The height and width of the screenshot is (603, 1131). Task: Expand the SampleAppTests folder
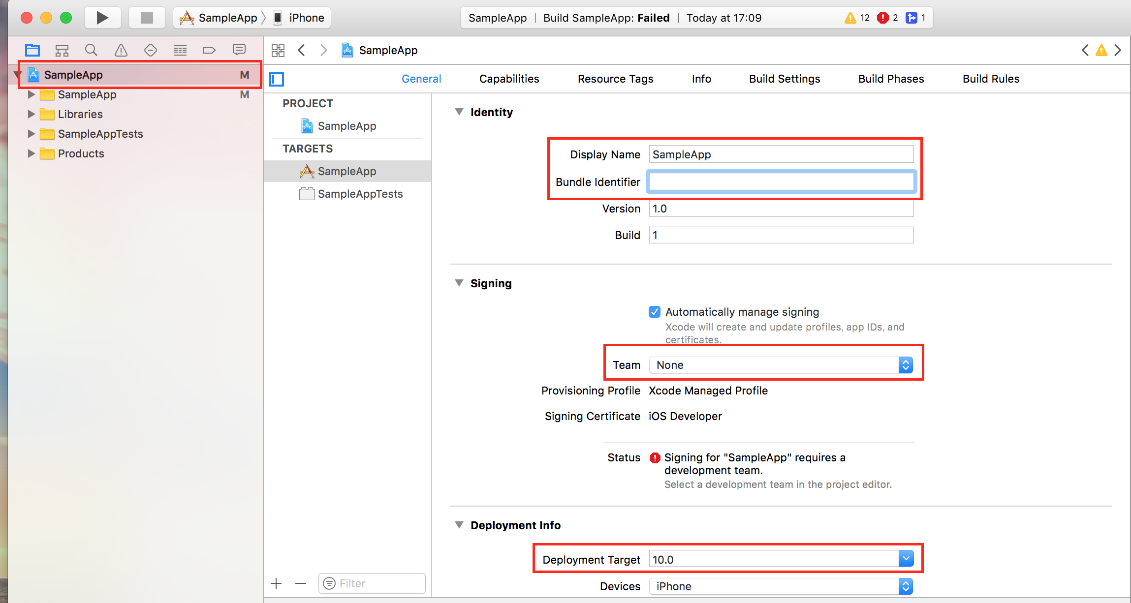[x=31, y=134]
